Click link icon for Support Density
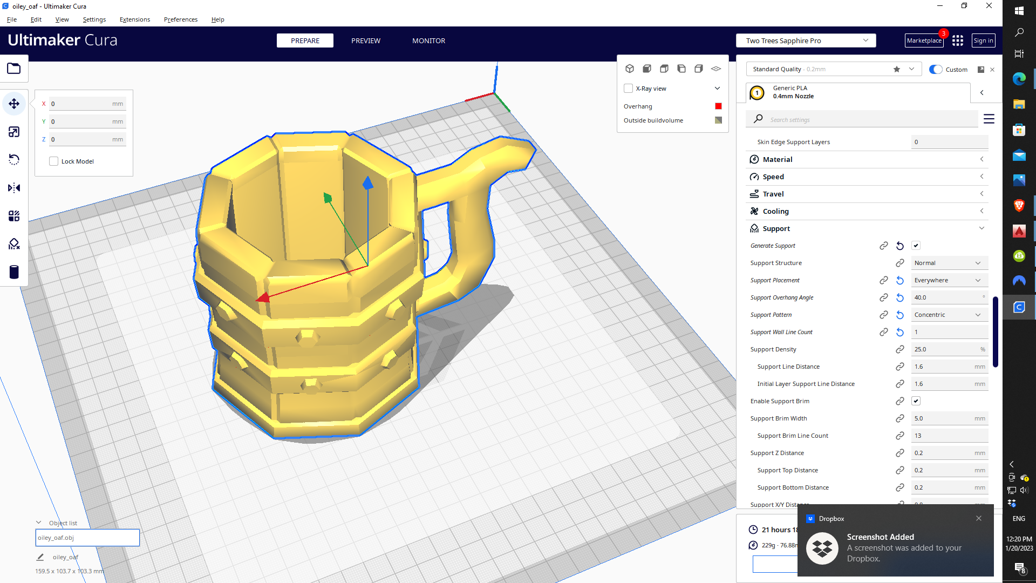Screen dimensions: 1036x583 pyautogui.click(x=900, y=349)
